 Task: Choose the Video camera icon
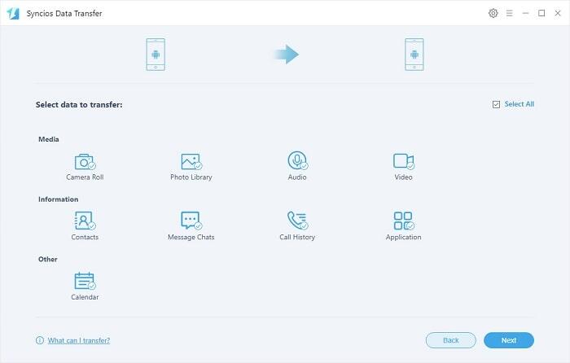pyautogui.click(x=403, y=161)
